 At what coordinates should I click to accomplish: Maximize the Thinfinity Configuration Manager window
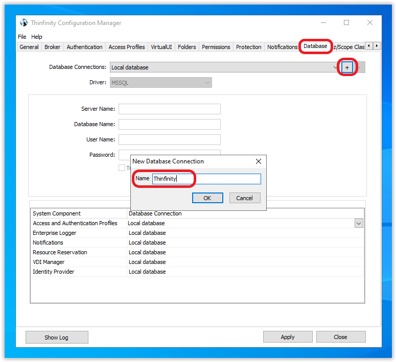(x=346, y=22)
